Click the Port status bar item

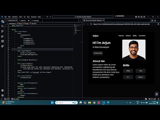(x=152, y=99)
